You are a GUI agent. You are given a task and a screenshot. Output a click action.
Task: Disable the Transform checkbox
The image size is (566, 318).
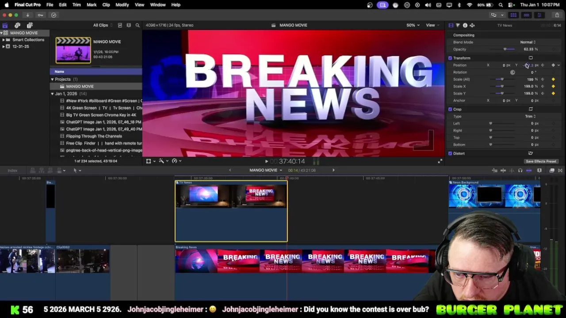450,58
